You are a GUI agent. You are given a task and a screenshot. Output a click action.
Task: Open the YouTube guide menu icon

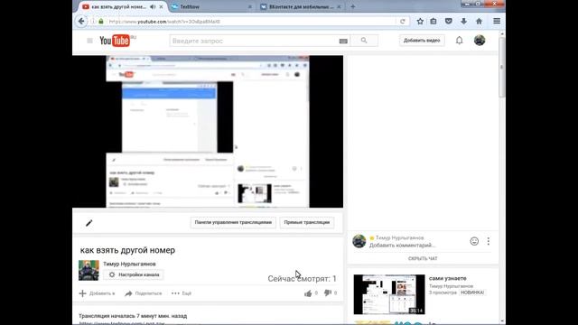click(89, 41)
